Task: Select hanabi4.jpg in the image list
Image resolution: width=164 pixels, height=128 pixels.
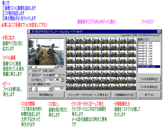Action: pyautogui.click(x=149, y=51)
